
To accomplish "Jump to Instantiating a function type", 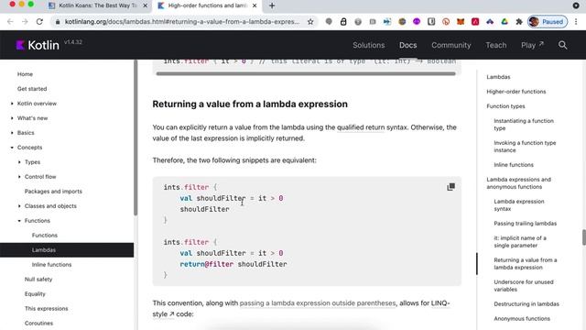I will click(x=524, y=125).
